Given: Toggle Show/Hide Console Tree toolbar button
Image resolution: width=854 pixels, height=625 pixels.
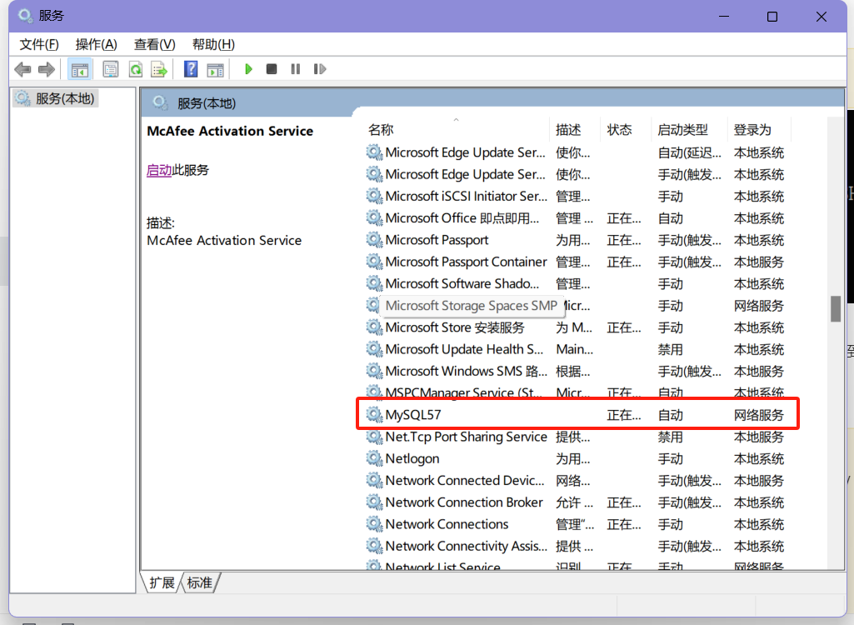Looking at the screenshot, I should click(80, 69).
